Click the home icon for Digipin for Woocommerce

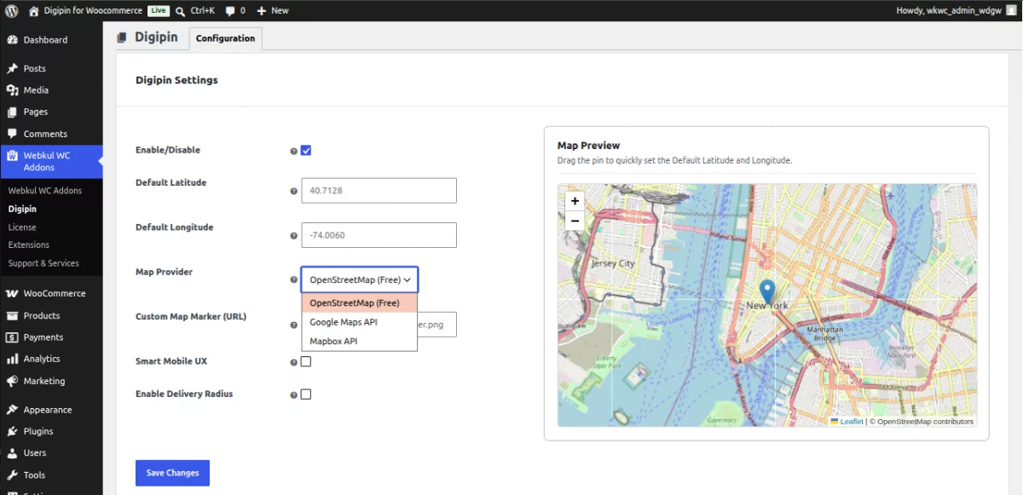[x=34, y=11]
